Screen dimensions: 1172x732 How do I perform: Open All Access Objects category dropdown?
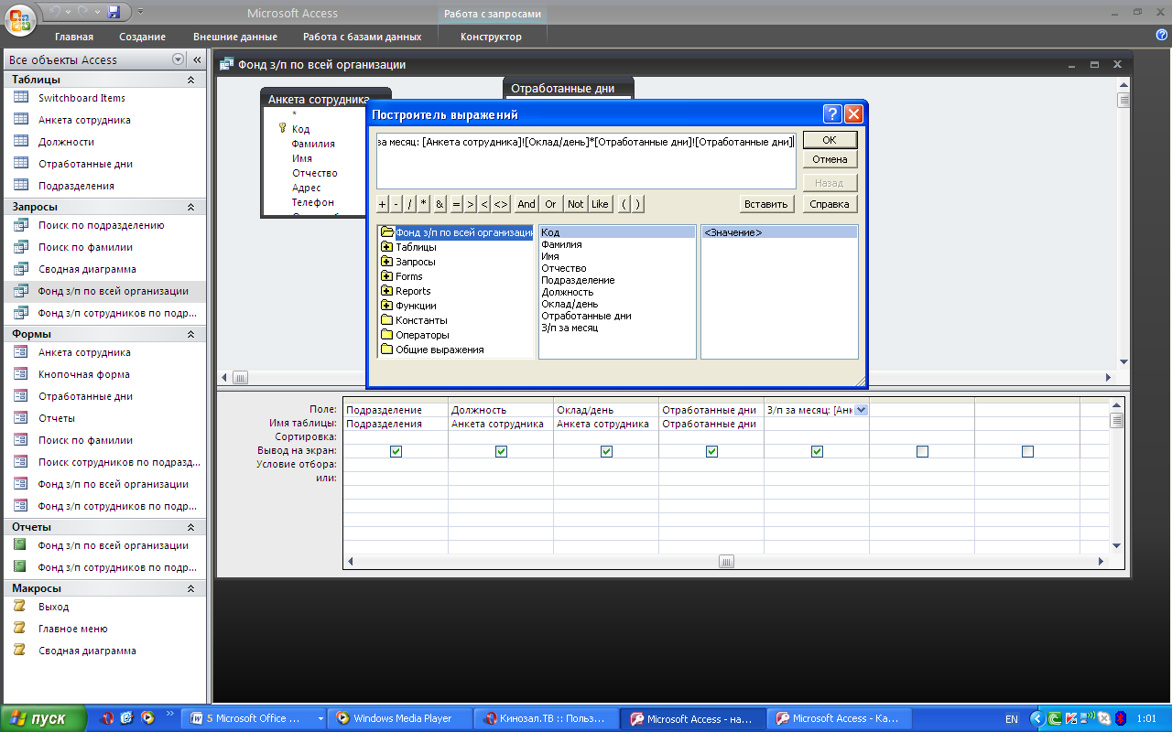coord(178,59)
